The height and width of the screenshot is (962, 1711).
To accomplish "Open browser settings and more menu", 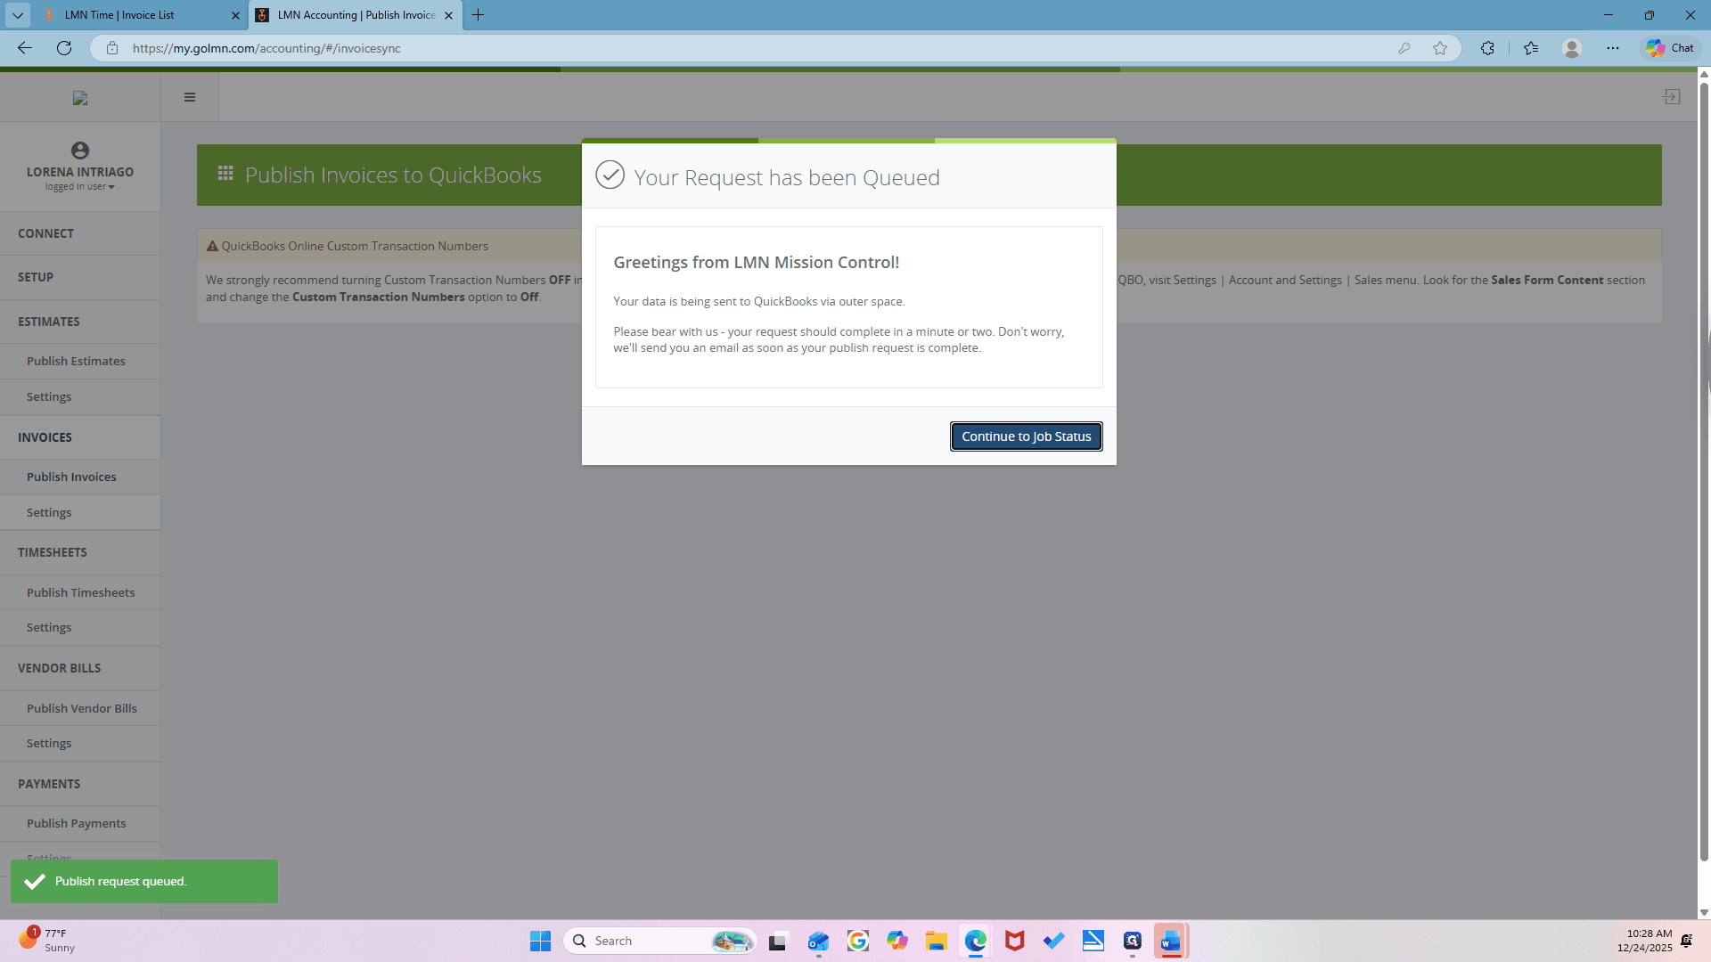I will pos(1613,48).
